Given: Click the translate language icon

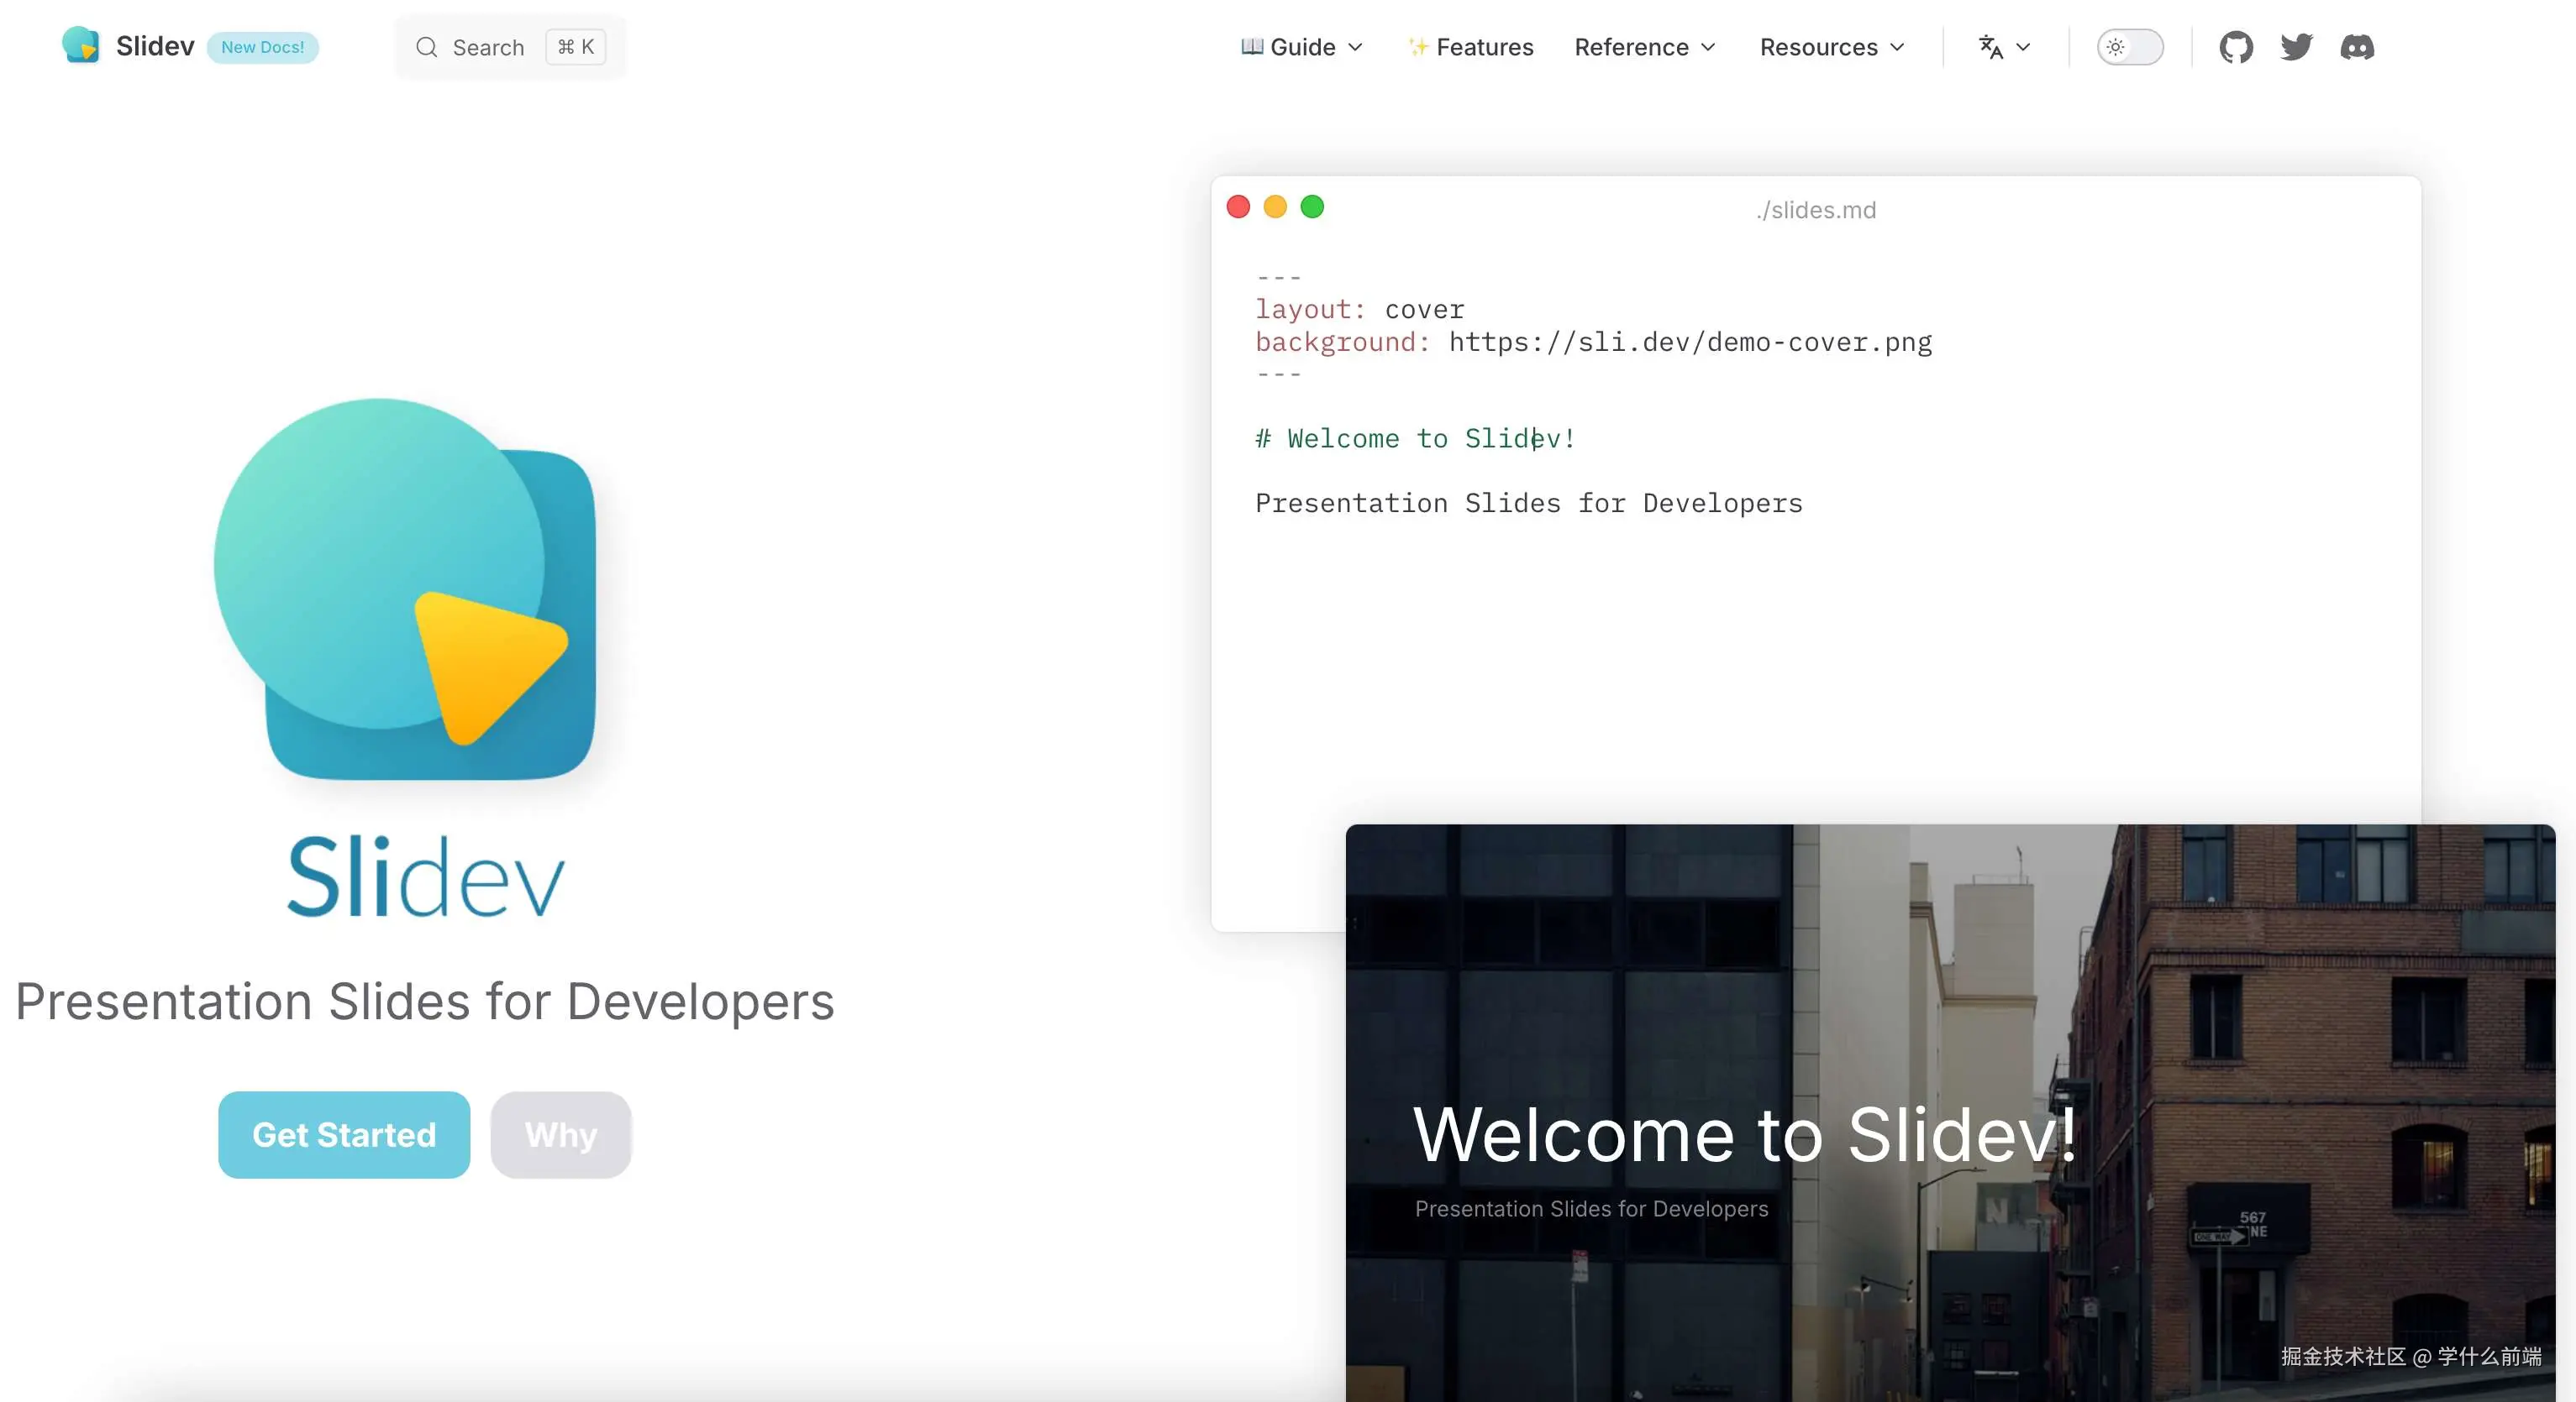Looking at the screenshot, I should (x=1991, y=47).
